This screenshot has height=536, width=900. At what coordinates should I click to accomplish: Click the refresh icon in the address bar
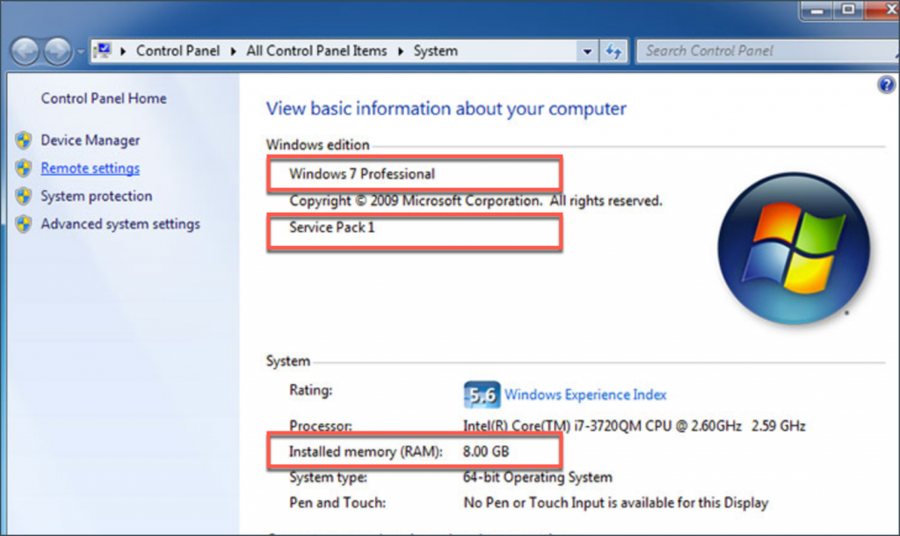(613, 50)
